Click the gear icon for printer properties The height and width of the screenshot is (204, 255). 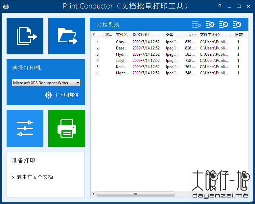(x=48, y=95)
